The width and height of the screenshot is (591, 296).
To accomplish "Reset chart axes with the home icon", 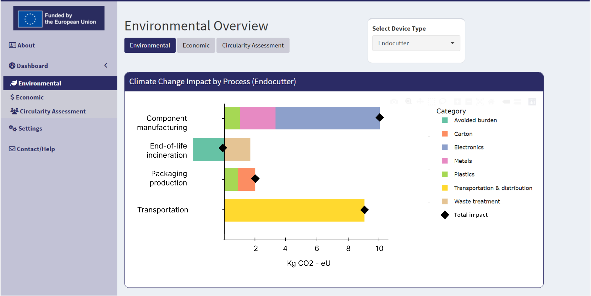I will click(x=491, y=101).
